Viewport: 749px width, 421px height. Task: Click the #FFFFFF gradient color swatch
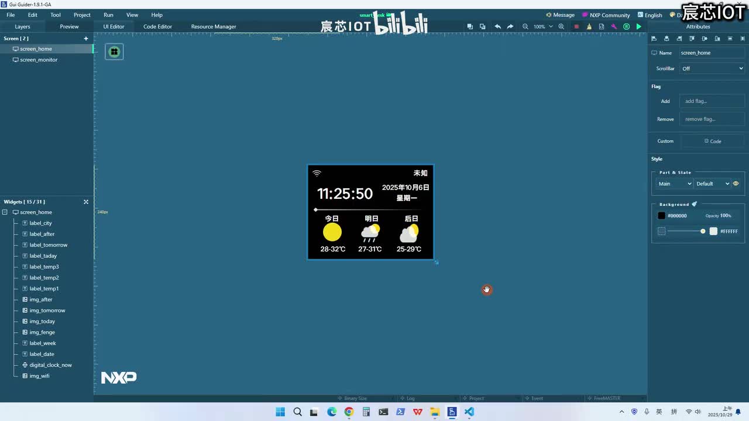click(x=713, y=231)
